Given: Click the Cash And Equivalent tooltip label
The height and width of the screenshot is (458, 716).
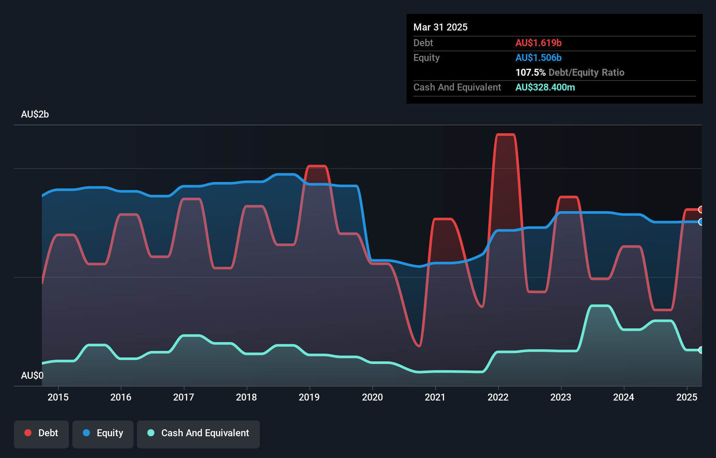Looking at the screenshot, I should (457, 87).
